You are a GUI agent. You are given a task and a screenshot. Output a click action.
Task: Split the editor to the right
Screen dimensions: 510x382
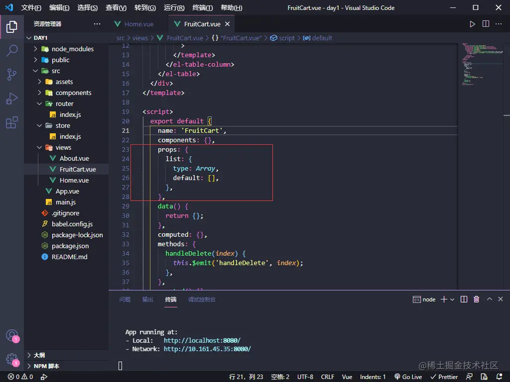click(486, 24)
